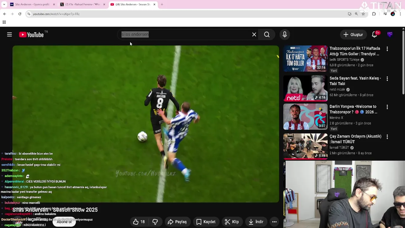Bookmark this page with the star
The width and height of the screenshot is (405, 228).
[x=363, y=14]
